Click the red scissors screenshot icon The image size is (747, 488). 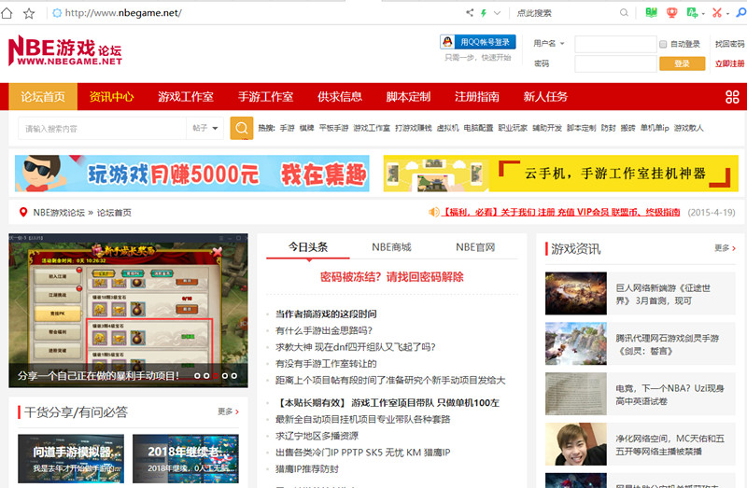(x=717, y=13)
